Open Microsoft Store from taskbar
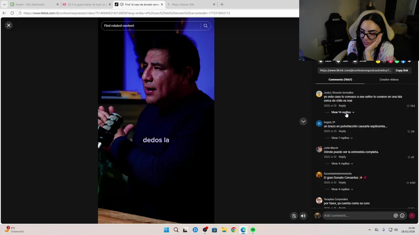Viewport: 419px width, 235px height. click(214, 230)
